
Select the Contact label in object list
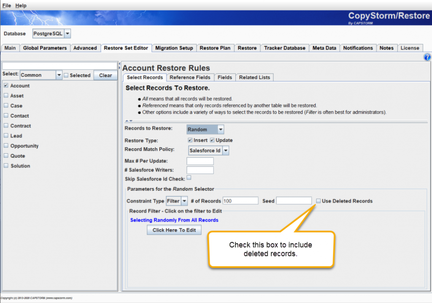click(19, 116)
